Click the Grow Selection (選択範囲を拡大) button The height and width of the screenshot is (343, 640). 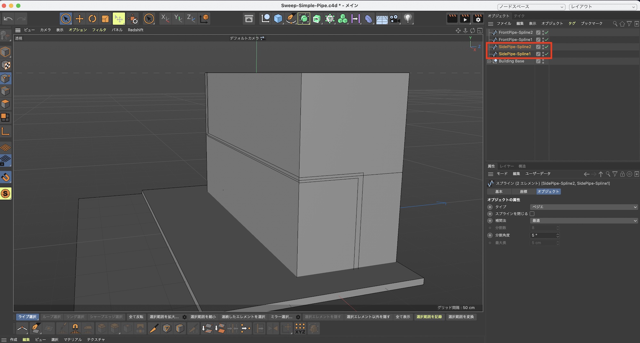pos(164,317)
